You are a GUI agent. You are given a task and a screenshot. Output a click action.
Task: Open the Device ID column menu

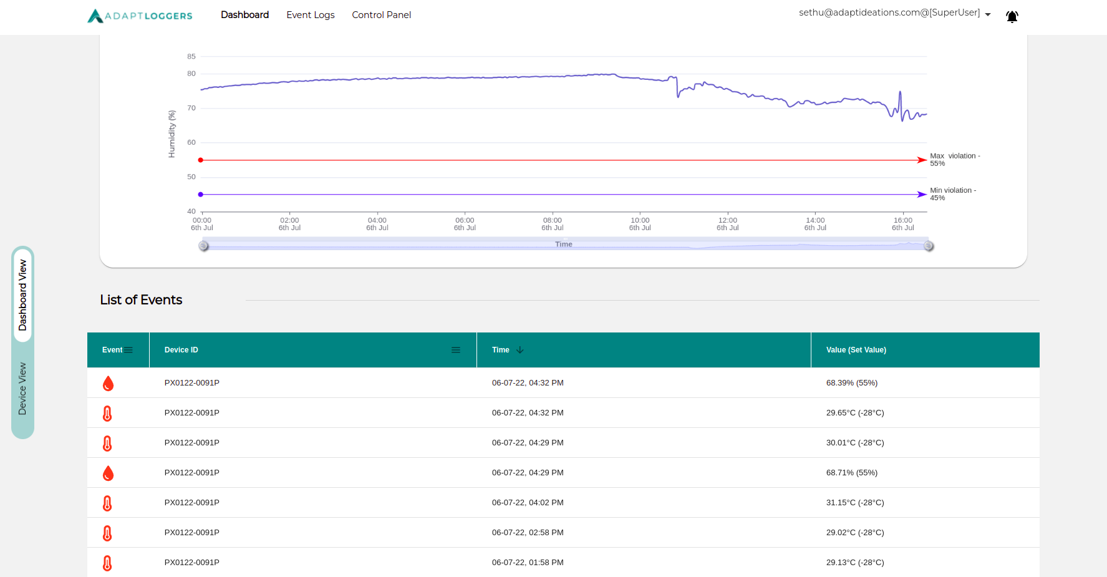click(x=456, y=351)
